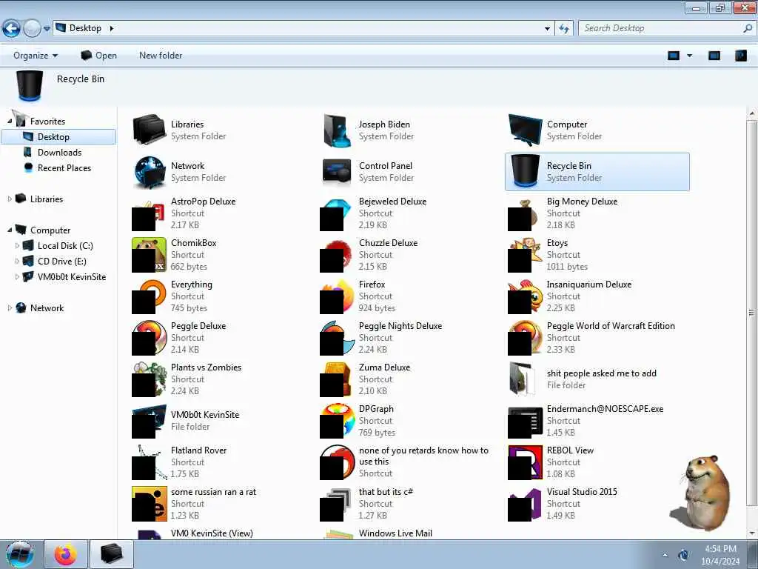The height and width of the screenshot is (569, 758).
Task: Select the 'Windows Live Mail' item name
Action: coord(395,533)
